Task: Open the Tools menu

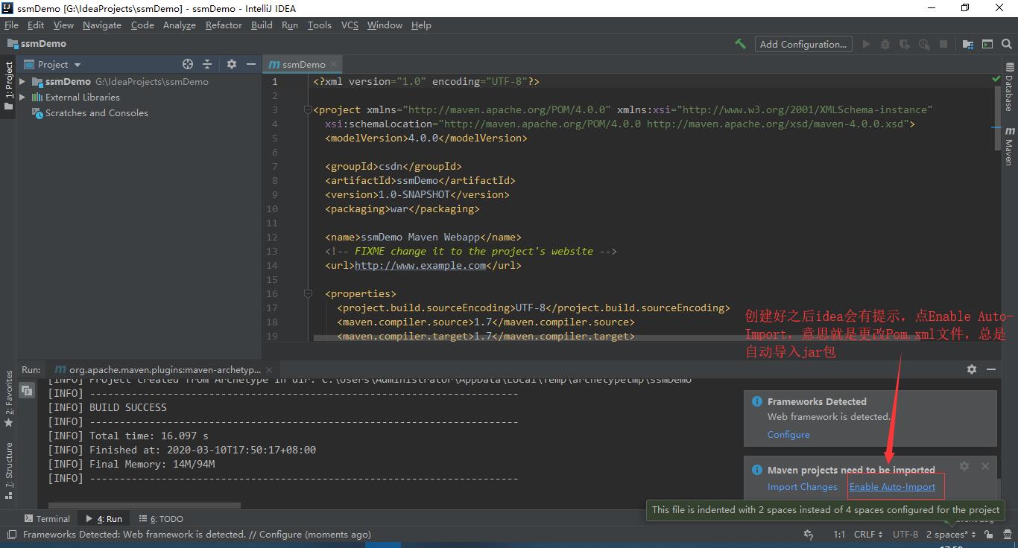Action: tap(319, 25)
